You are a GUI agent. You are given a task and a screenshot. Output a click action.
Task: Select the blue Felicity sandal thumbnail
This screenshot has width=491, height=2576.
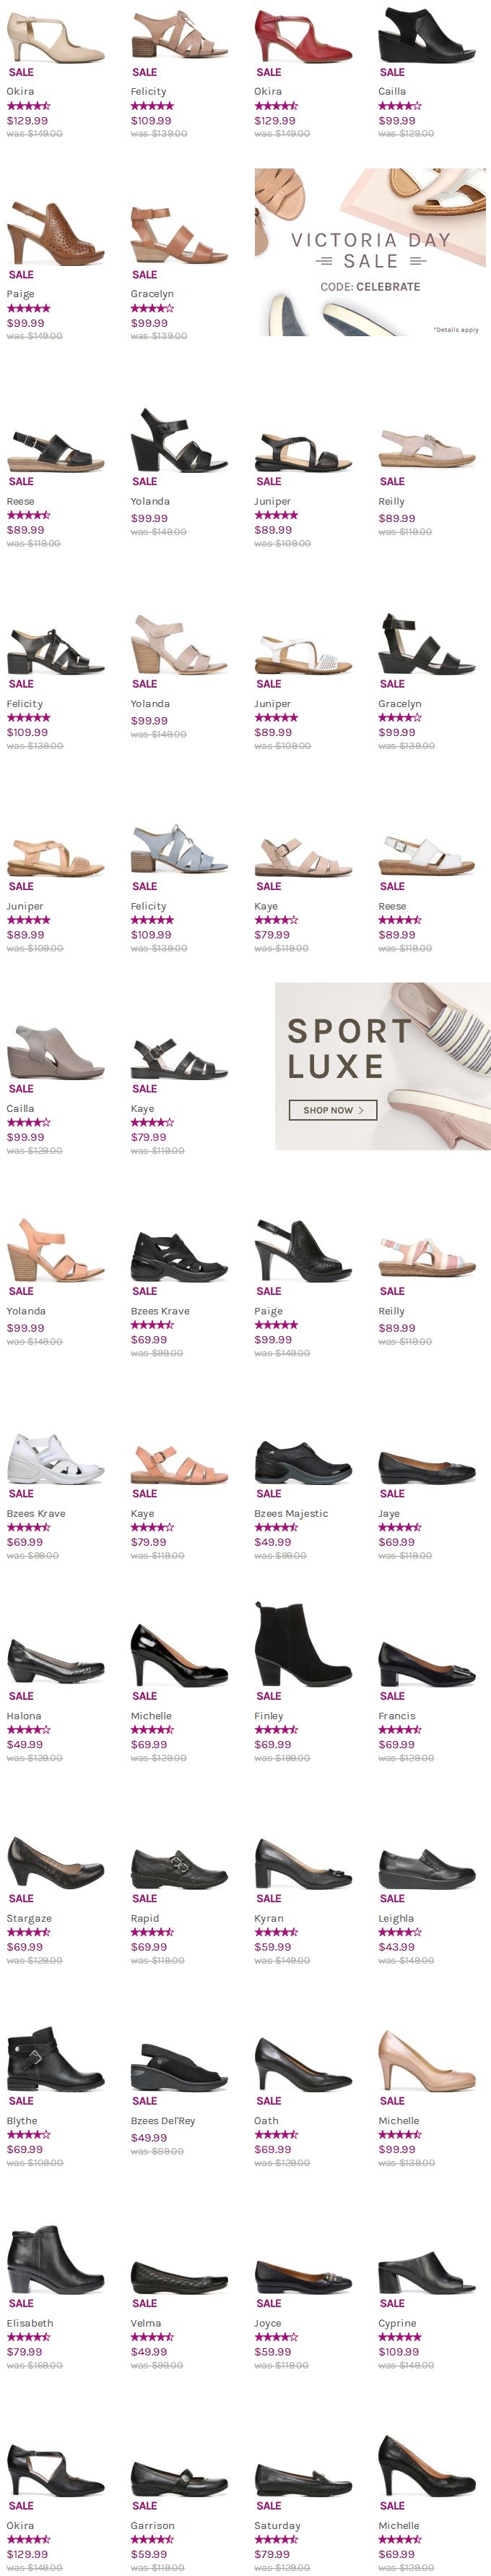(178, 849)
